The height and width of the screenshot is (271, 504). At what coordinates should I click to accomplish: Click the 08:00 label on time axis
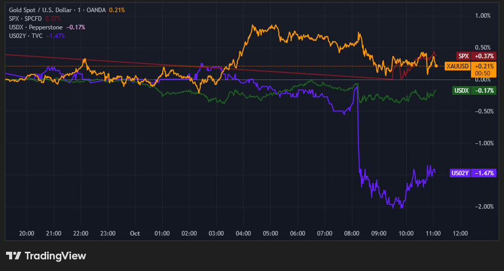tap(351, 233)
